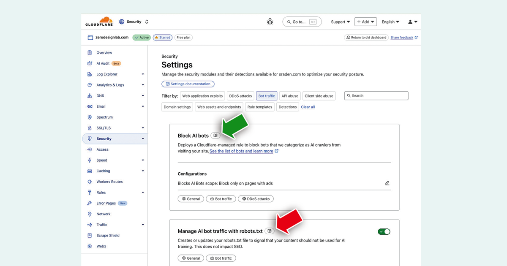Open Settings documentation button
The image size is (507, 266).
pyautogui.click(x=188, y=84)
